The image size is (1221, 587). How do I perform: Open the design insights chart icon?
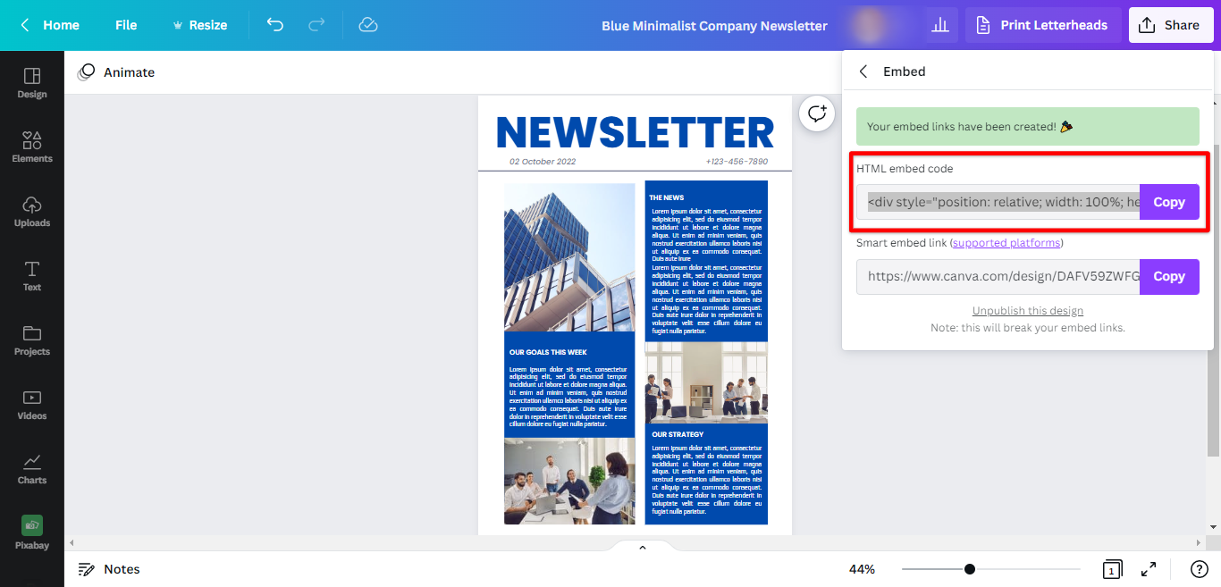(939, 24)
